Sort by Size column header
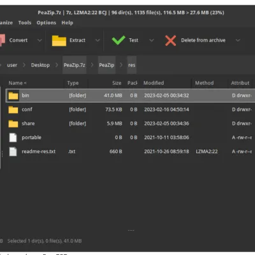The height and width of the screenshot is (255, 255). (x=117, y=83)
